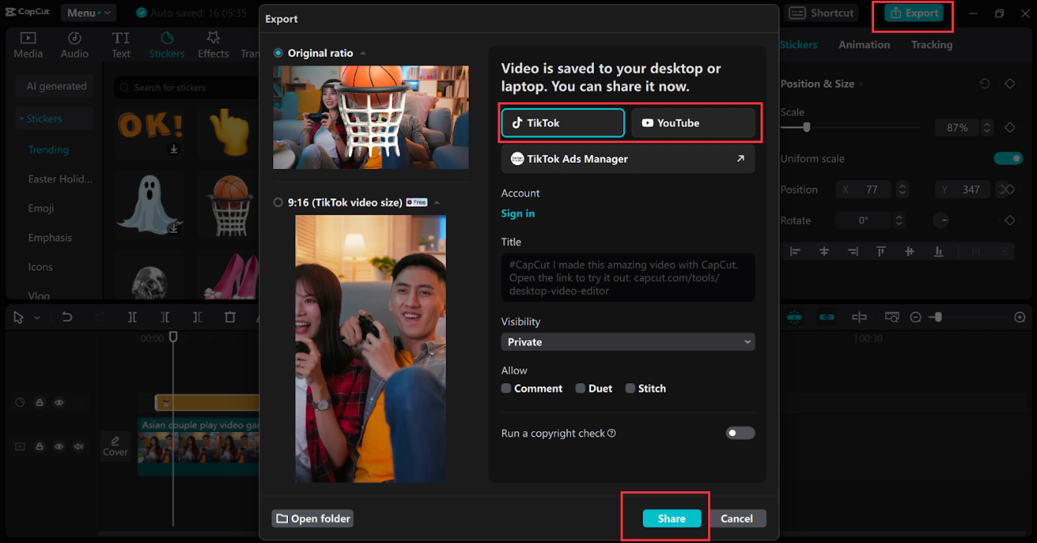
Task: Align sticker to right edge
Action: [853, 252]
